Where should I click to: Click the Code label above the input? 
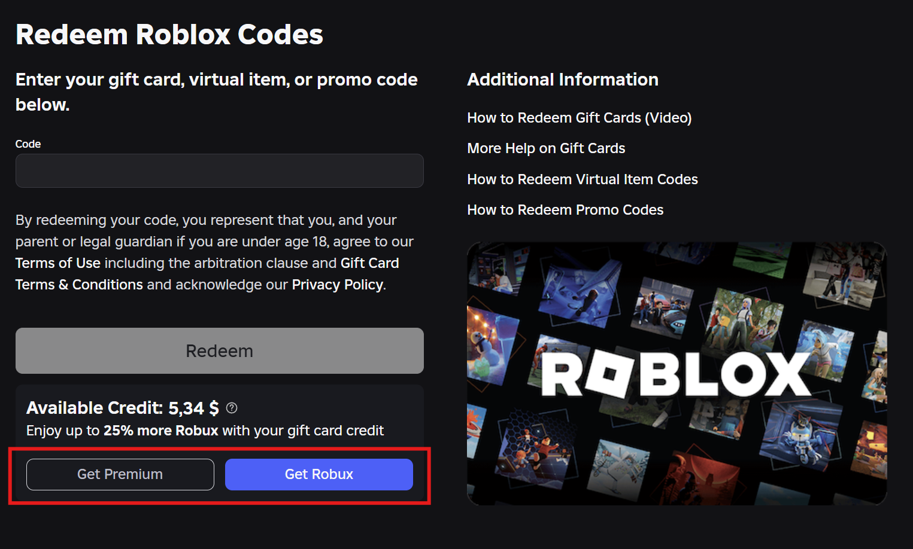[x=28, y=144]
